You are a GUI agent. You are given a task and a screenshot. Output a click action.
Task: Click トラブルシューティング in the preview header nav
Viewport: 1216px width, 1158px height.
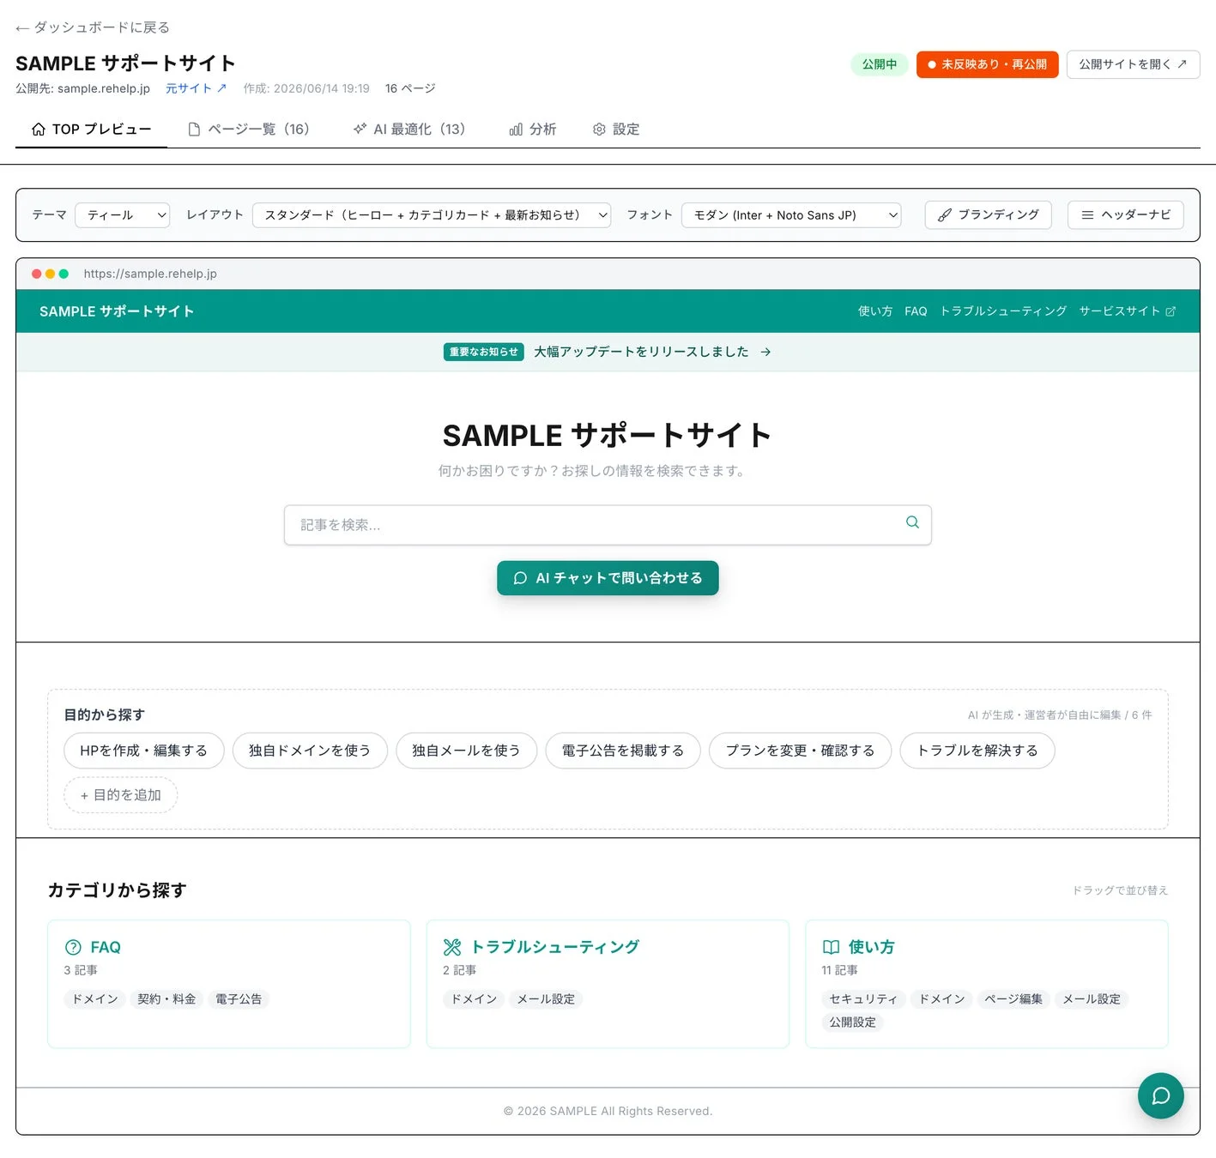[1003, 311]
